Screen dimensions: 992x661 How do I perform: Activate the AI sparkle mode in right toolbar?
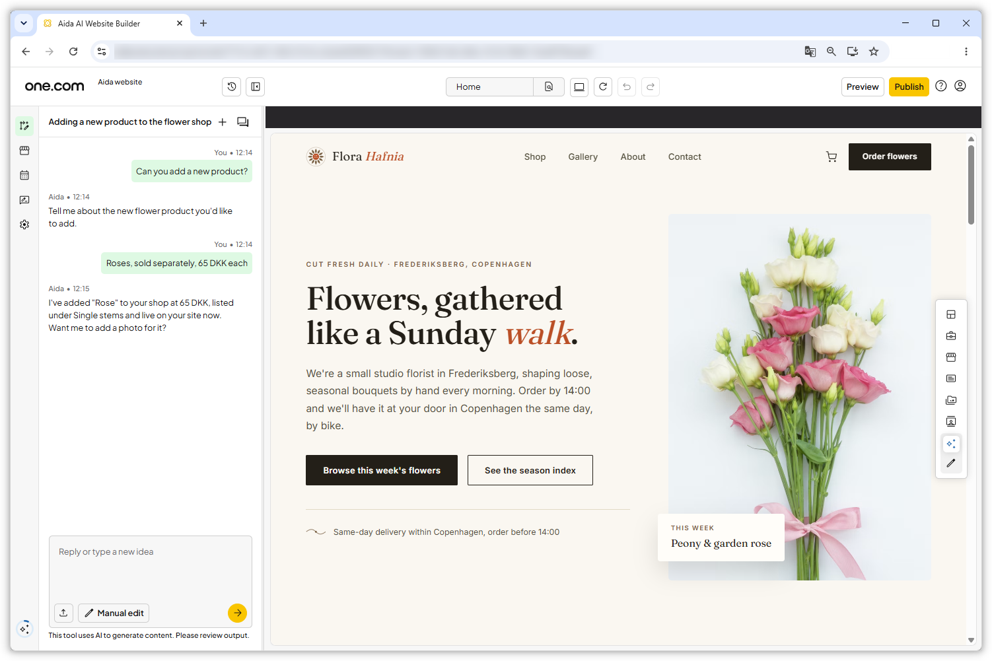coord(951,443)
